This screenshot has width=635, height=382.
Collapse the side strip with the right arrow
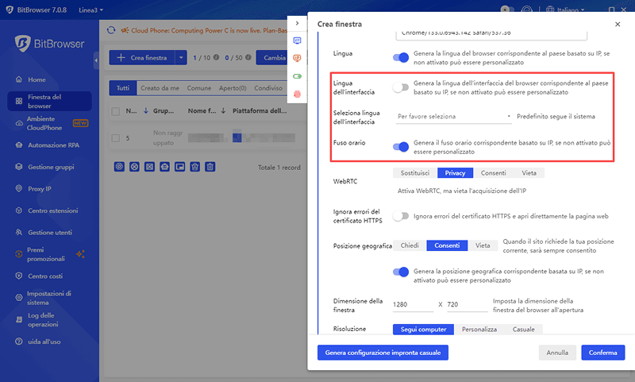pos(297,23)
